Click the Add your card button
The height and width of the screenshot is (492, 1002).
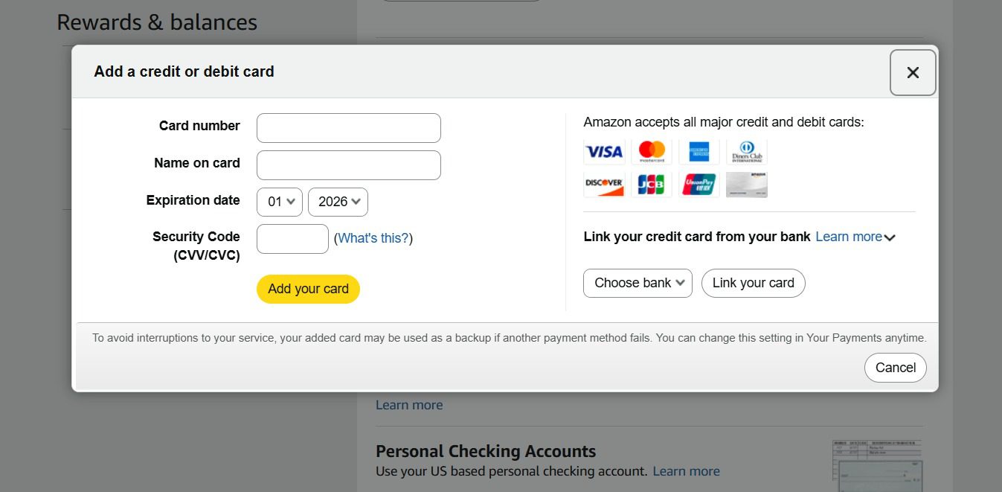tap(308, 288)
